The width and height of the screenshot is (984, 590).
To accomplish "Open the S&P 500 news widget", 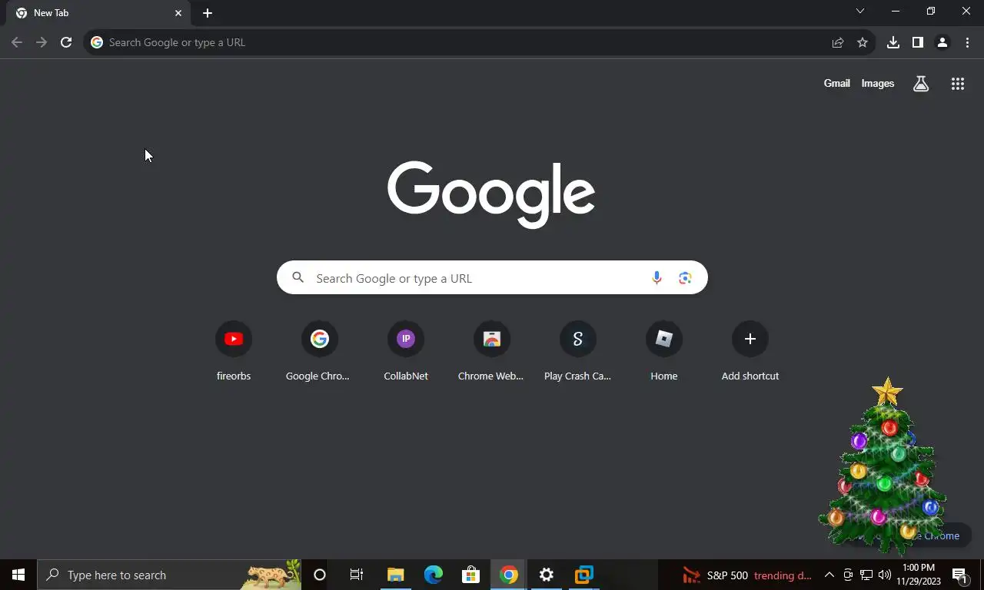I will (747, 575).
